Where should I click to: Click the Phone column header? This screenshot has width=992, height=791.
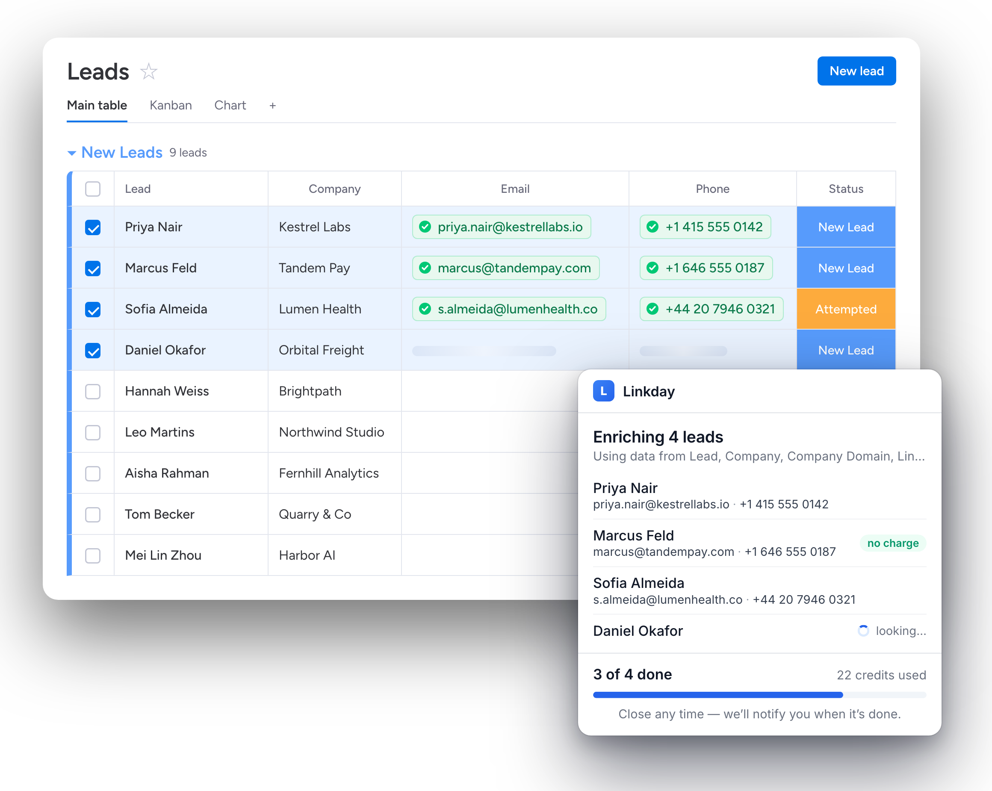712,189
